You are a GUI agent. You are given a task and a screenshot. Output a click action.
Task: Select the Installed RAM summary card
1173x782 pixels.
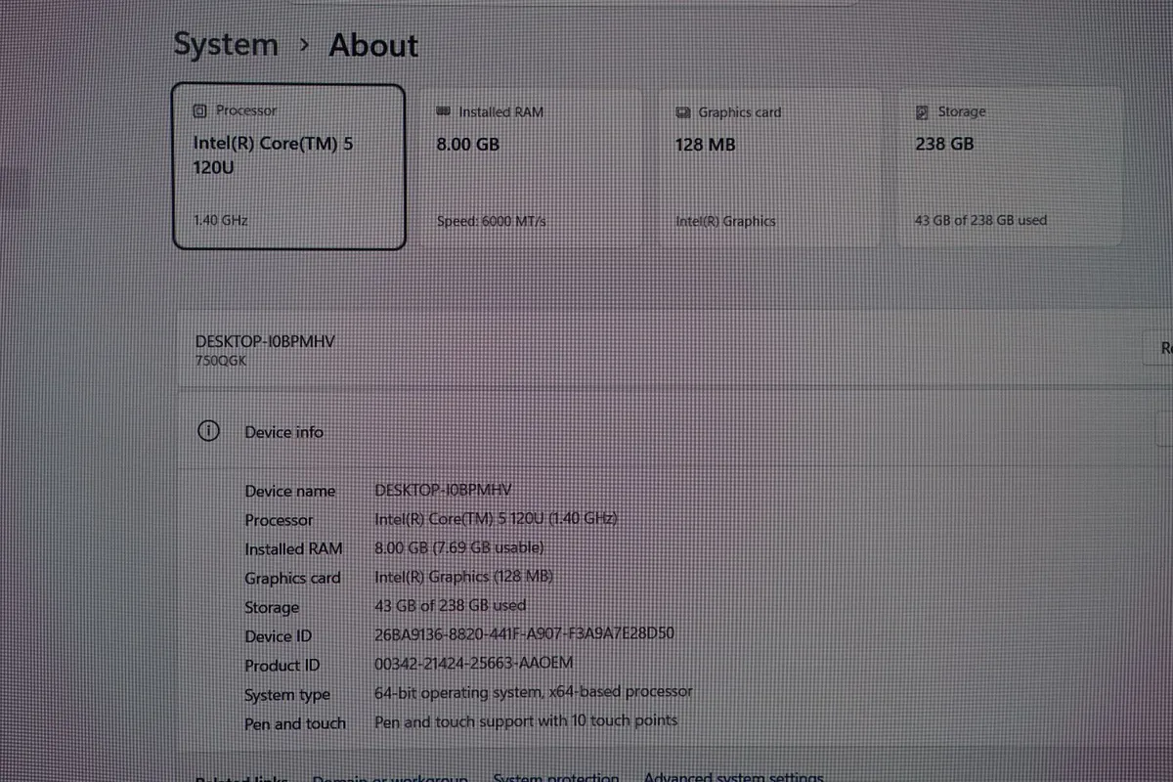[531, 166]
